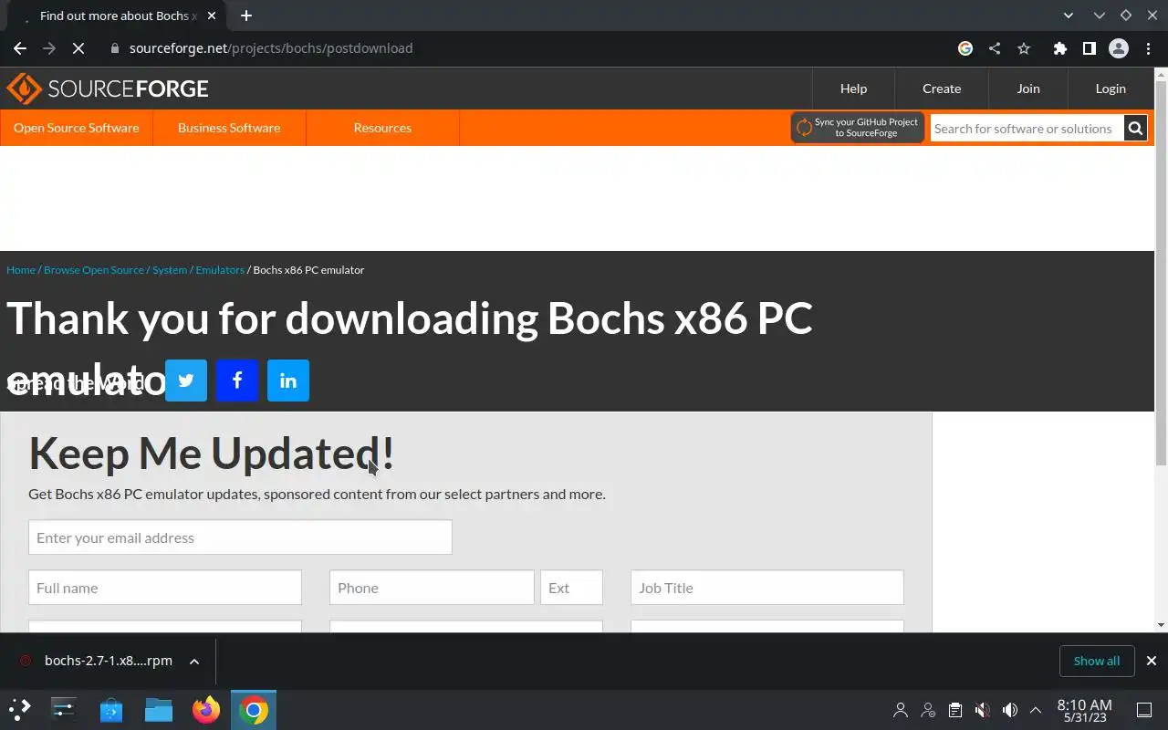Click the Full name field

tap(165, 588)
